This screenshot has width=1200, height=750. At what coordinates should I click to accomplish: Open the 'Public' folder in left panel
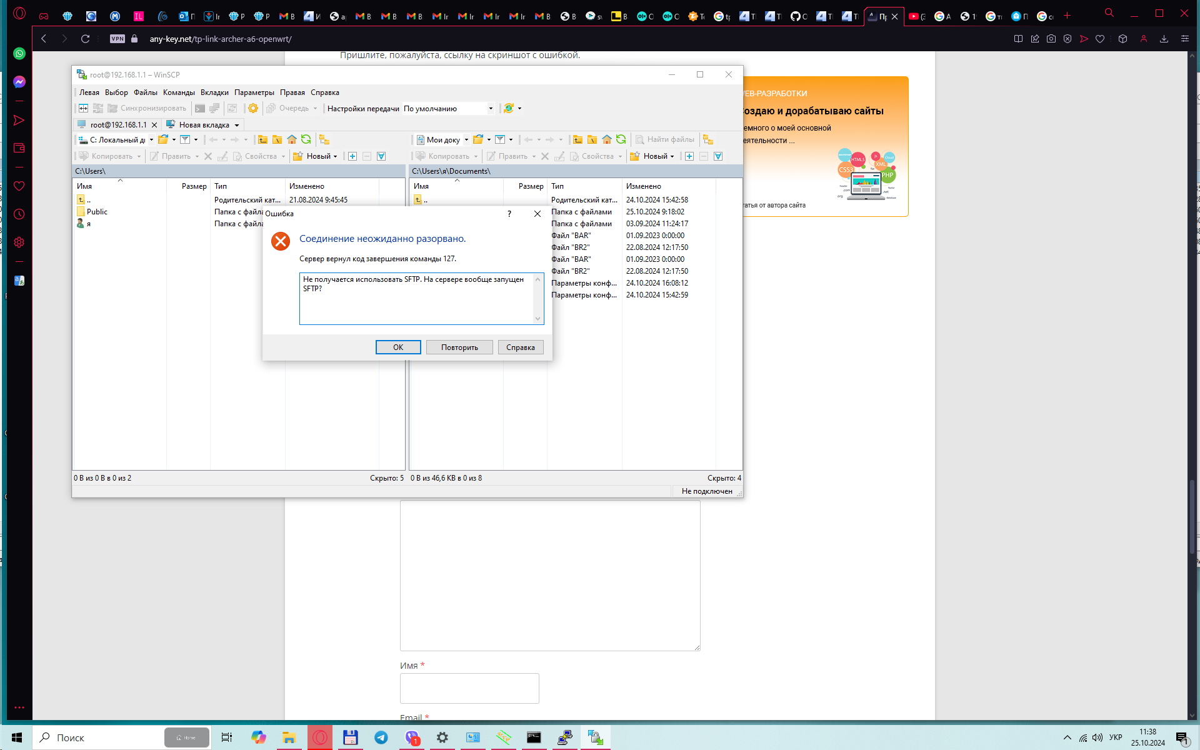97,212
